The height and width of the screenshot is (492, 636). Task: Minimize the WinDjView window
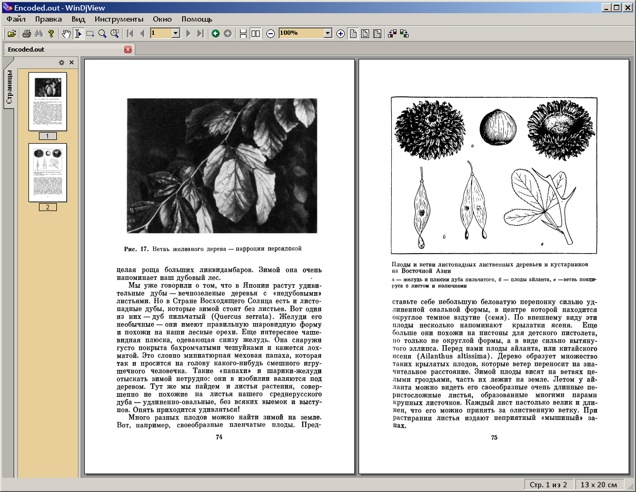click(607, 7)
